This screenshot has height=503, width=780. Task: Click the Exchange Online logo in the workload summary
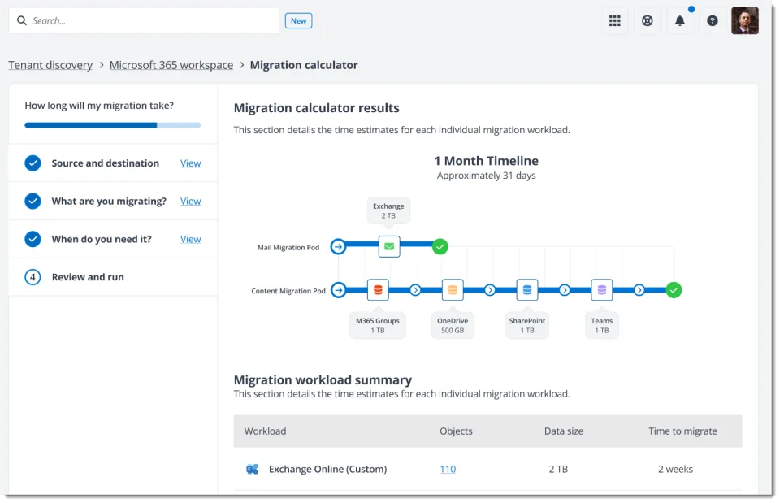[x=253, y=469]
